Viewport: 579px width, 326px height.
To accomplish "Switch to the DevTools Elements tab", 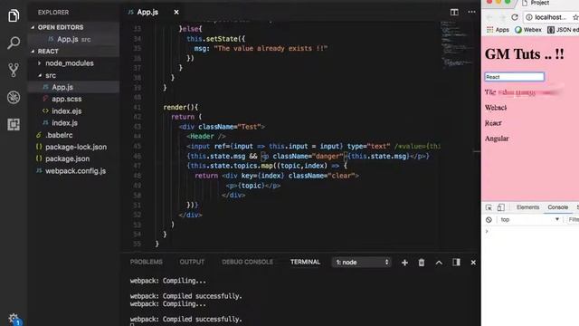I will pyautogui.click(x=527, y=207).
